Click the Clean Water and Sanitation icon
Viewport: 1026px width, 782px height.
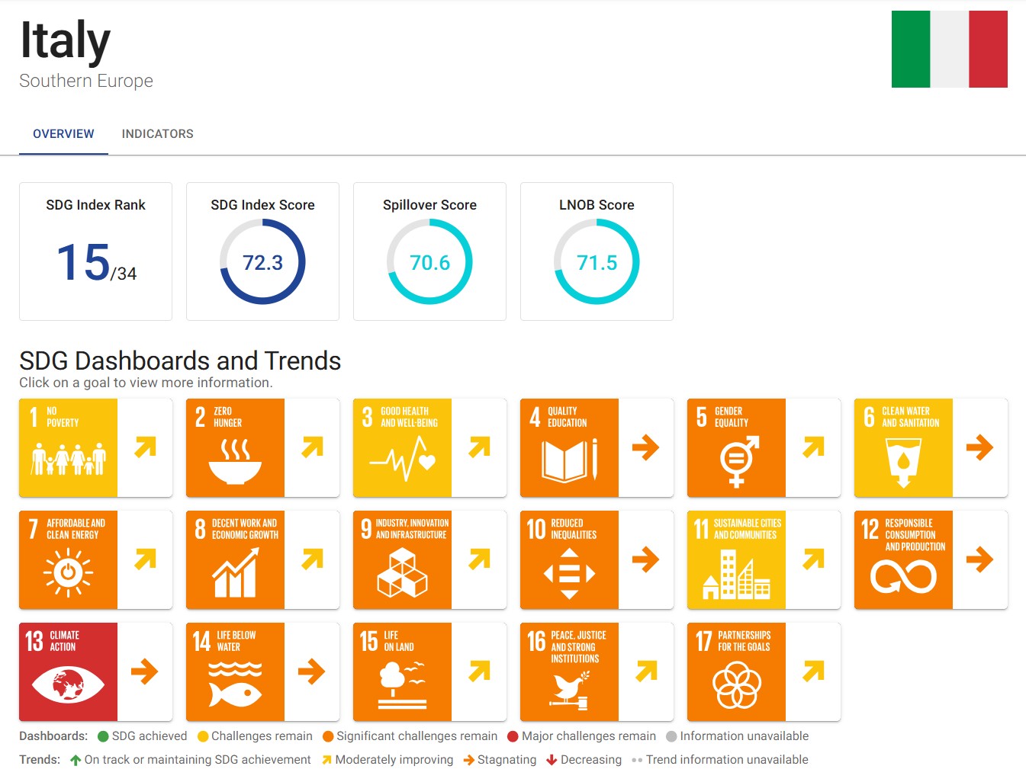pyautogui.click(x=903, y=448)
